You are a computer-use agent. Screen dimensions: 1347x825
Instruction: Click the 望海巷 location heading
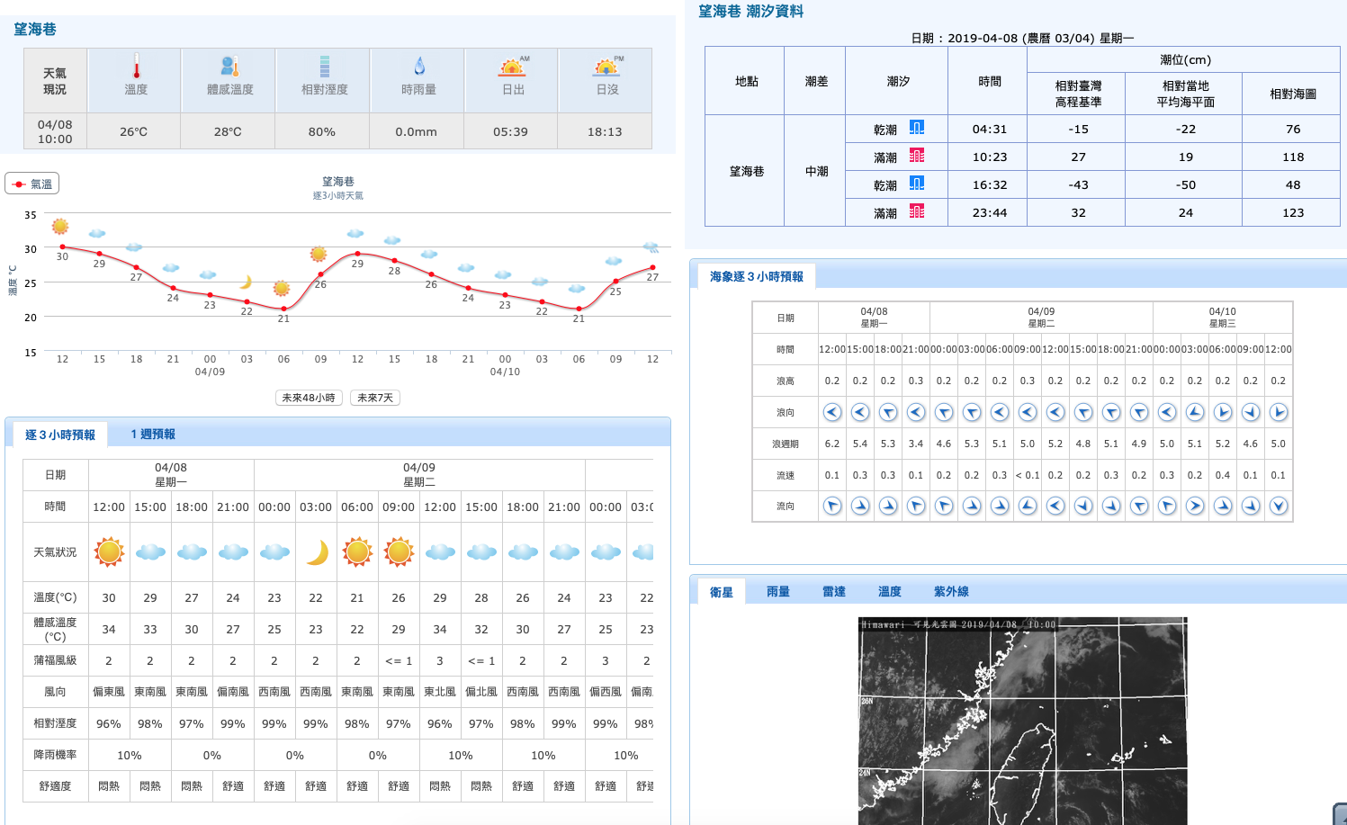click(x=35, y=29)
